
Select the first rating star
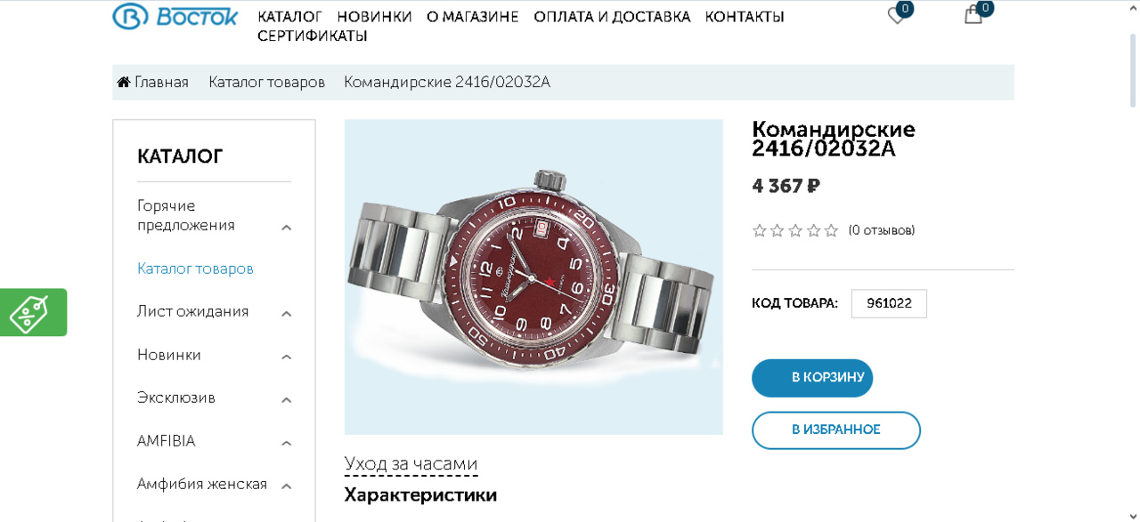point(760,230)
